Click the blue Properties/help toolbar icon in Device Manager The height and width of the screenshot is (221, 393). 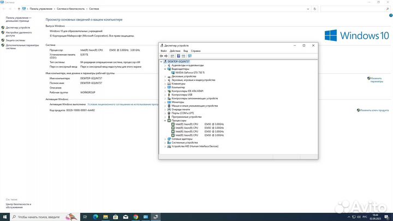pyautogui.click(x=178, y=56)
